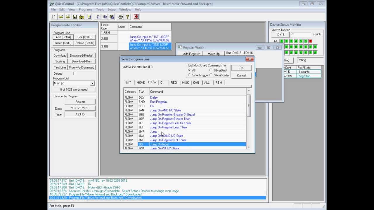Click the ID=16 button in Active Device

[x=280, y=35]
